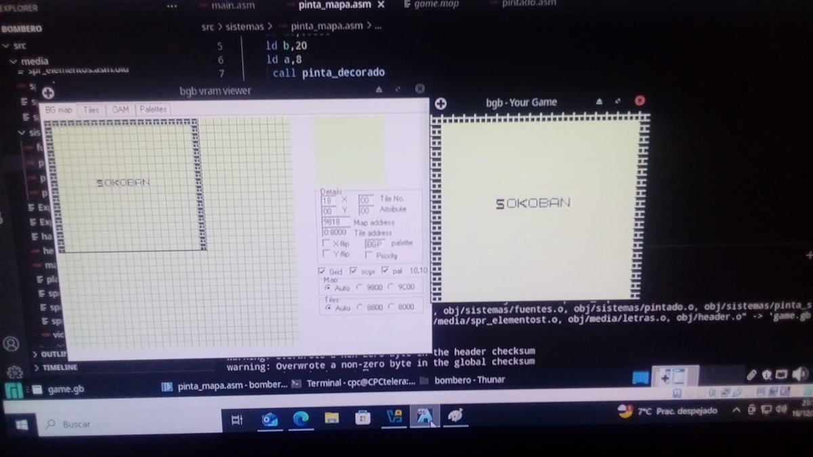Toggle the X-flip checkbox

tap(327, 244)
